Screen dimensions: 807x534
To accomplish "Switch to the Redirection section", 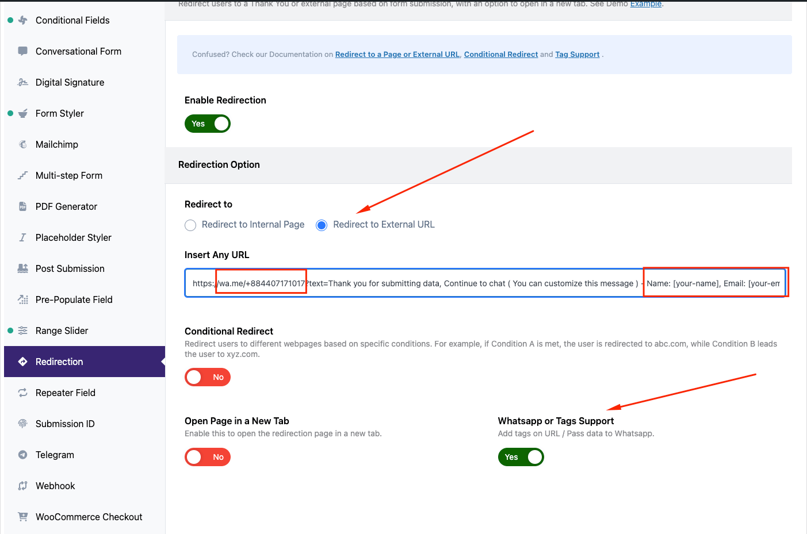I will [x=60, y=362].
